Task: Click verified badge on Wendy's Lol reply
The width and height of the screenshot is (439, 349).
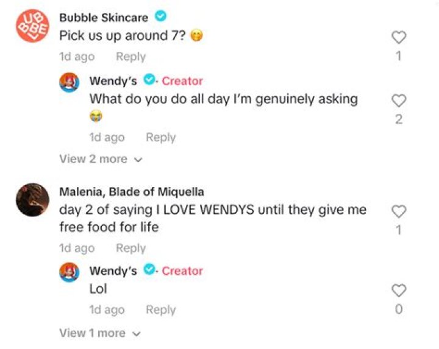Action: (149, 270)
